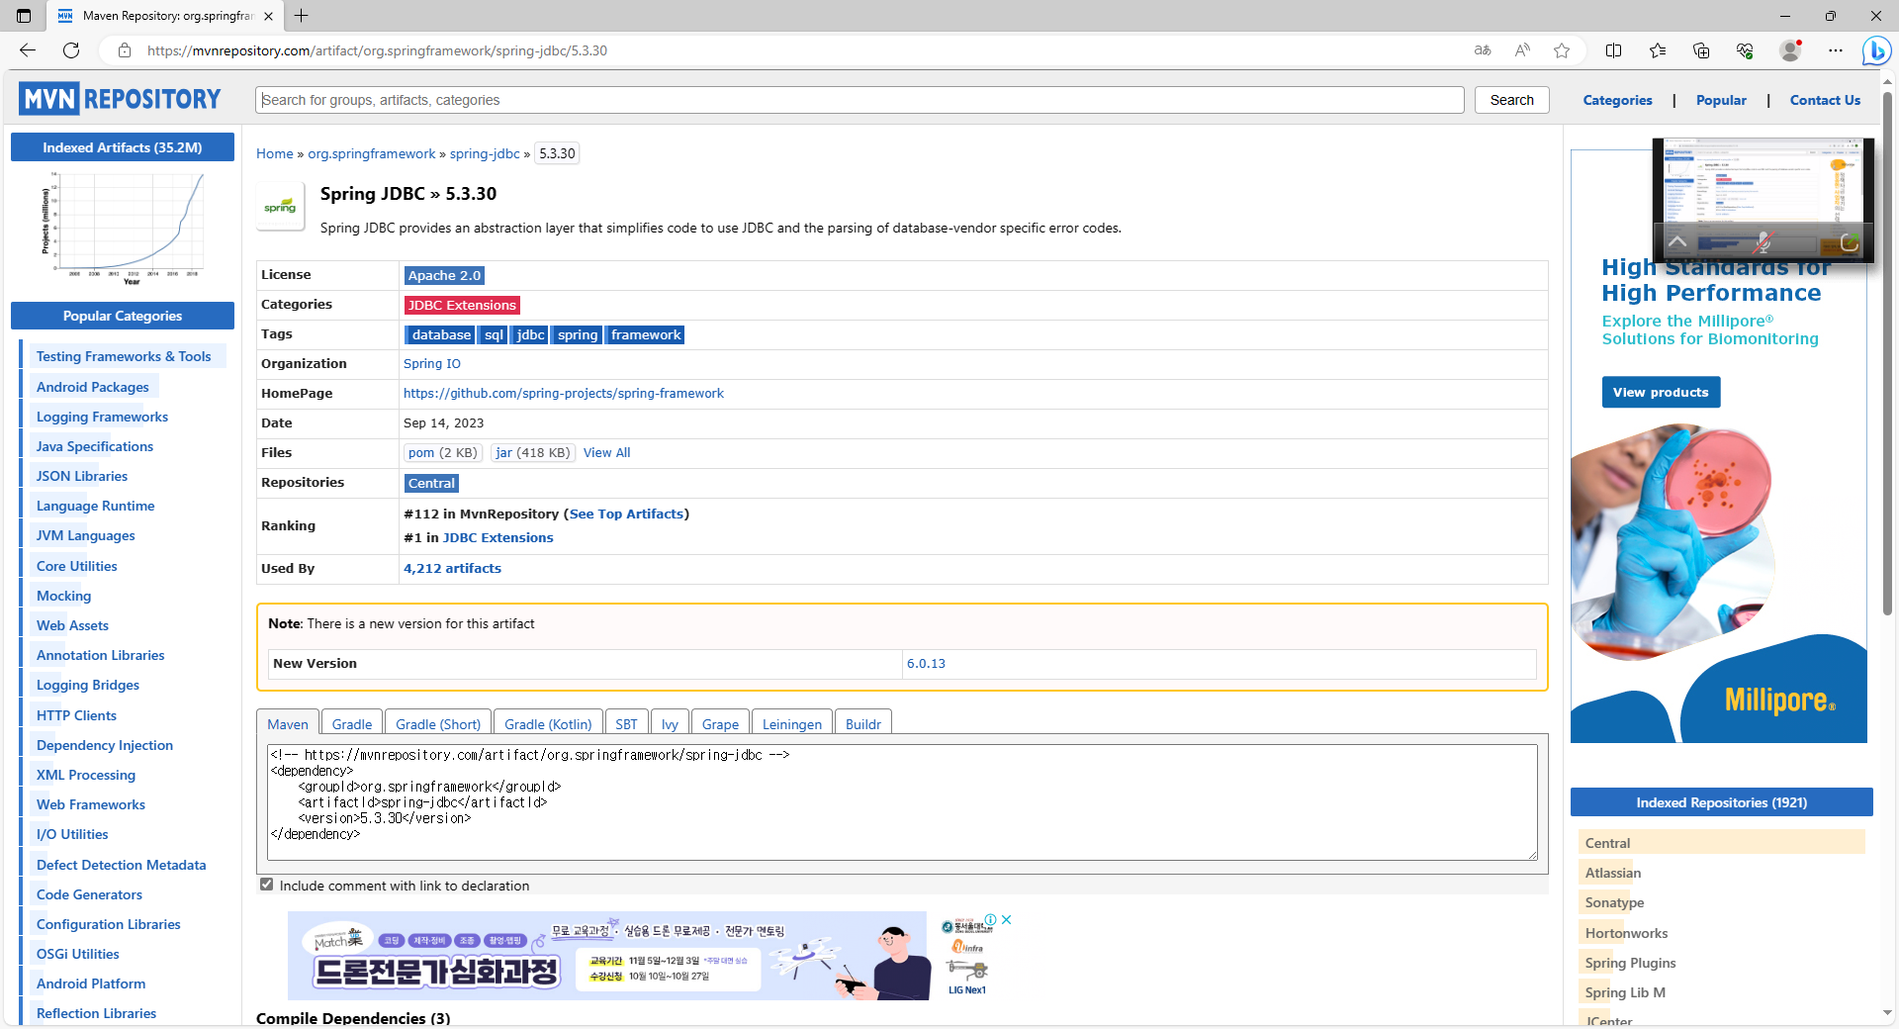This screenshot has height=1029, width=1899.
Task: Toggle the muted microphone in overlay
Action: [x=1763, y=241]
